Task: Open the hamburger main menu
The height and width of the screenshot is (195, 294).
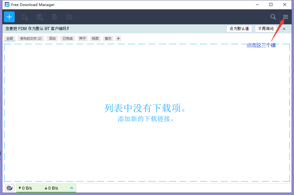Action: click(285, 17)
